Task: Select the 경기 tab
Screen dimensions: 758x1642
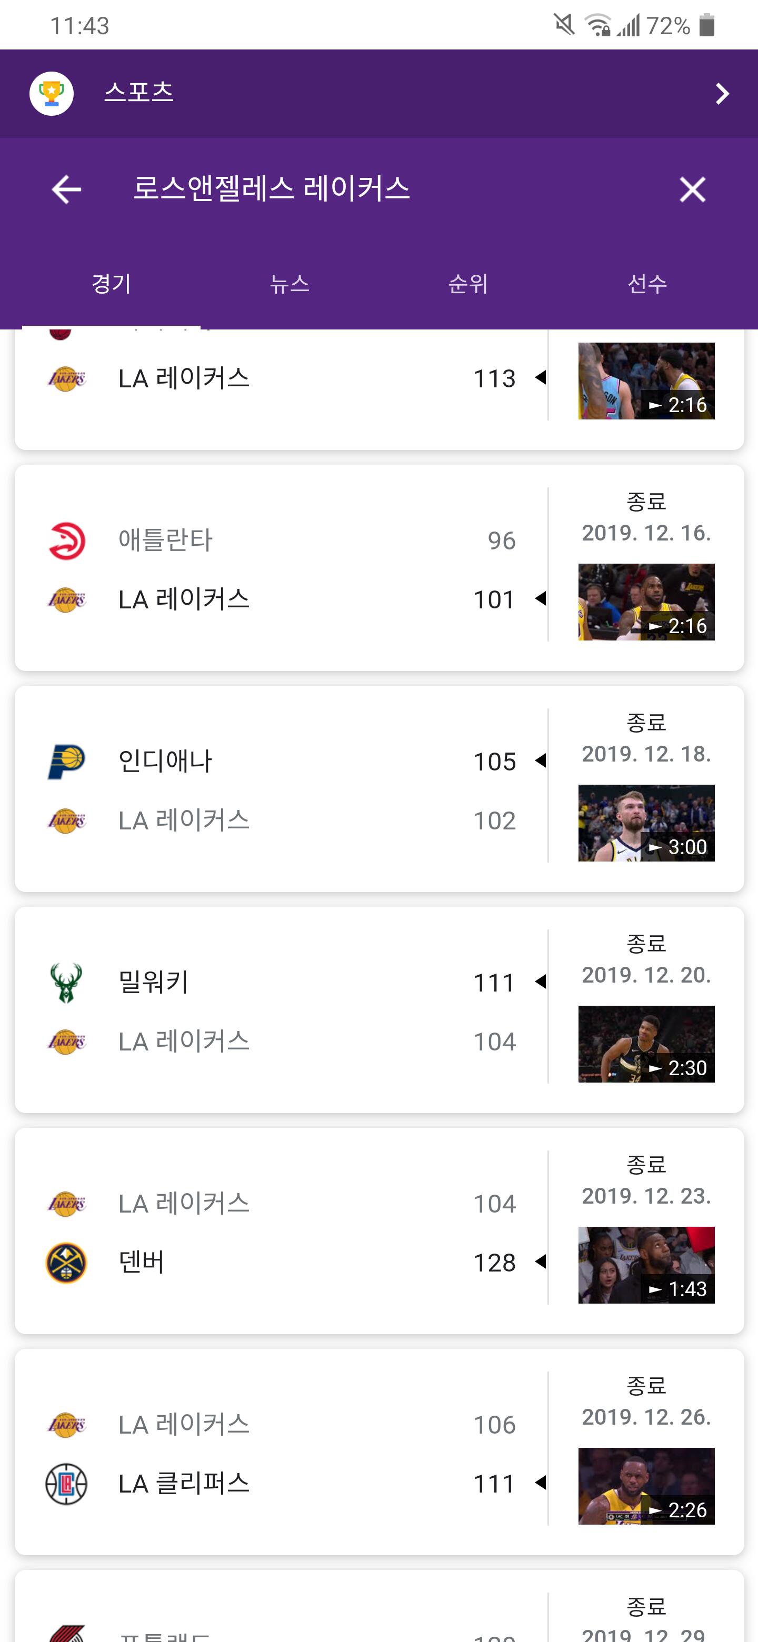Action: pyautogui.click(x=111, y=284)
